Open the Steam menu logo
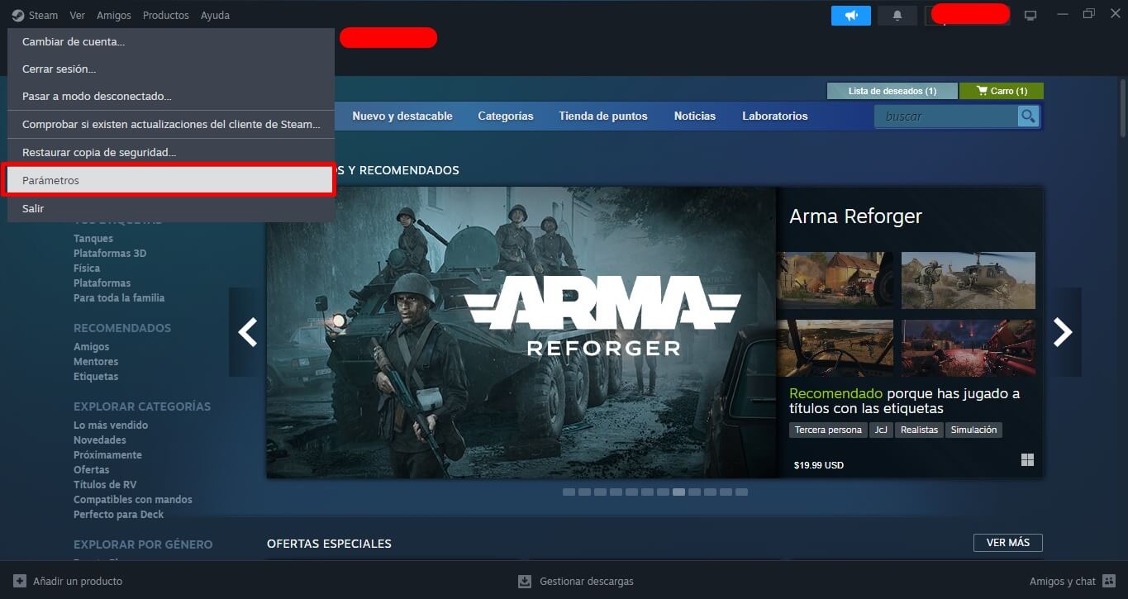This screenshot has height=599, width=1128. coord(18,15)
